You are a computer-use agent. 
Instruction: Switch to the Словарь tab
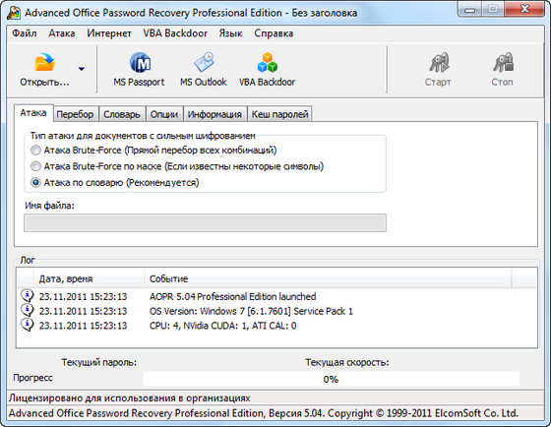point(122,114)
